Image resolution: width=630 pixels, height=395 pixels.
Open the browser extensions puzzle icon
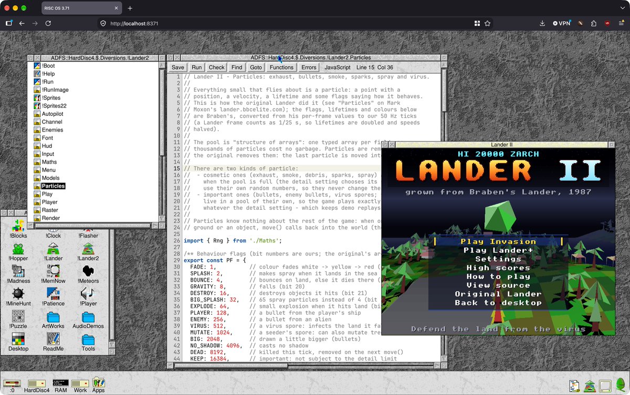[x=594, y=23]
